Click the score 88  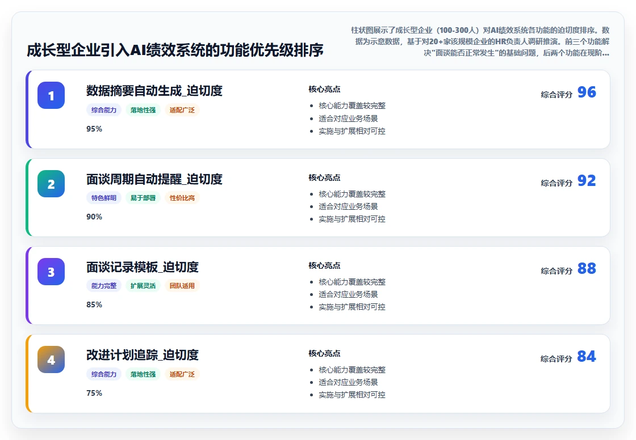click(x=587, y=268)
